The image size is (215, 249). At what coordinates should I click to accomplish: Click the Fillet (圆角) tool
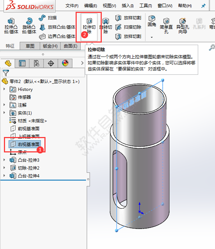[x=152, y=21]
